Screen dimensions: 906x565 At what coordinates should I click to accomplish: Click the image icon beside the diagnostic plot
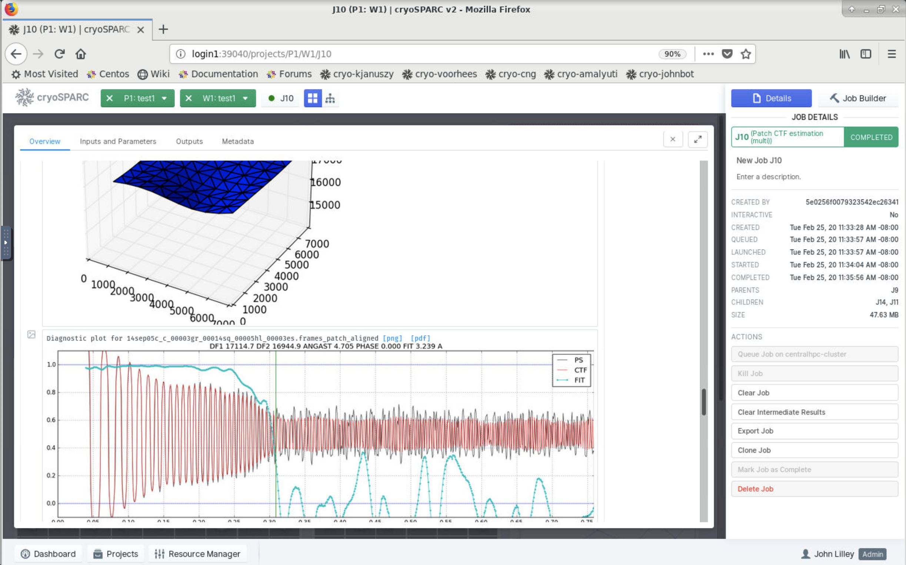tap(31, 334)
